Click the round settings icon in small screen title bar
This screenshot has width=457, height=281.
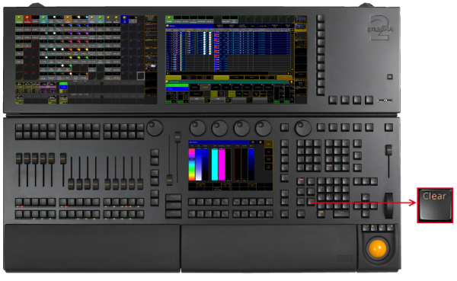tap(253, 142)
